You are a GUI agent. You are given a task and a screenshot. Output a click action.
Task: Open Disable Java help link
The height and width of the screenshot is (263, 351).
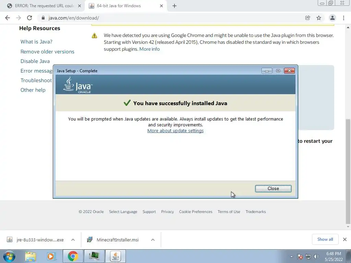click(35, 61)
